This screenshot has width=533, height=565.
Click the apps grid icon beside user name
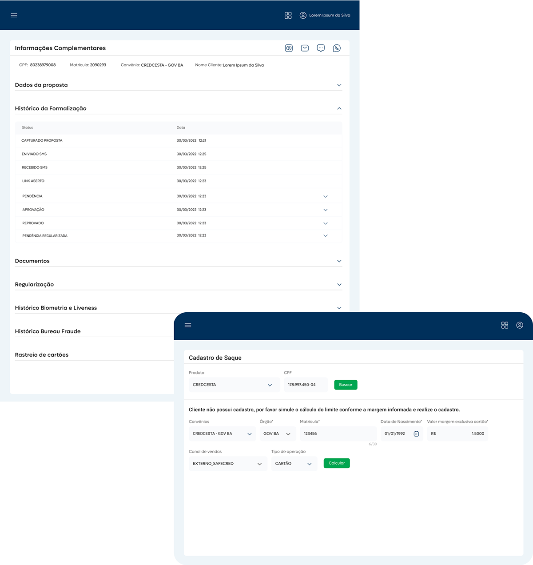[288, 15]
